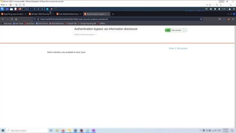Image resolution: width=236 pixels, height=133 pixels.
Task: Open the terminal emulator icon in Kali panel
Action: click(24, 9)
